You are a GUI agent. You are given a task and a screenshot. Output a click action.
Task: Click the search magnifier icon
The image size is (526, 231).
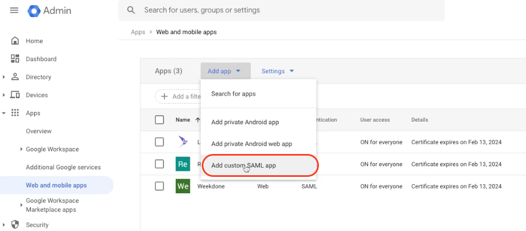click(131, 10)
